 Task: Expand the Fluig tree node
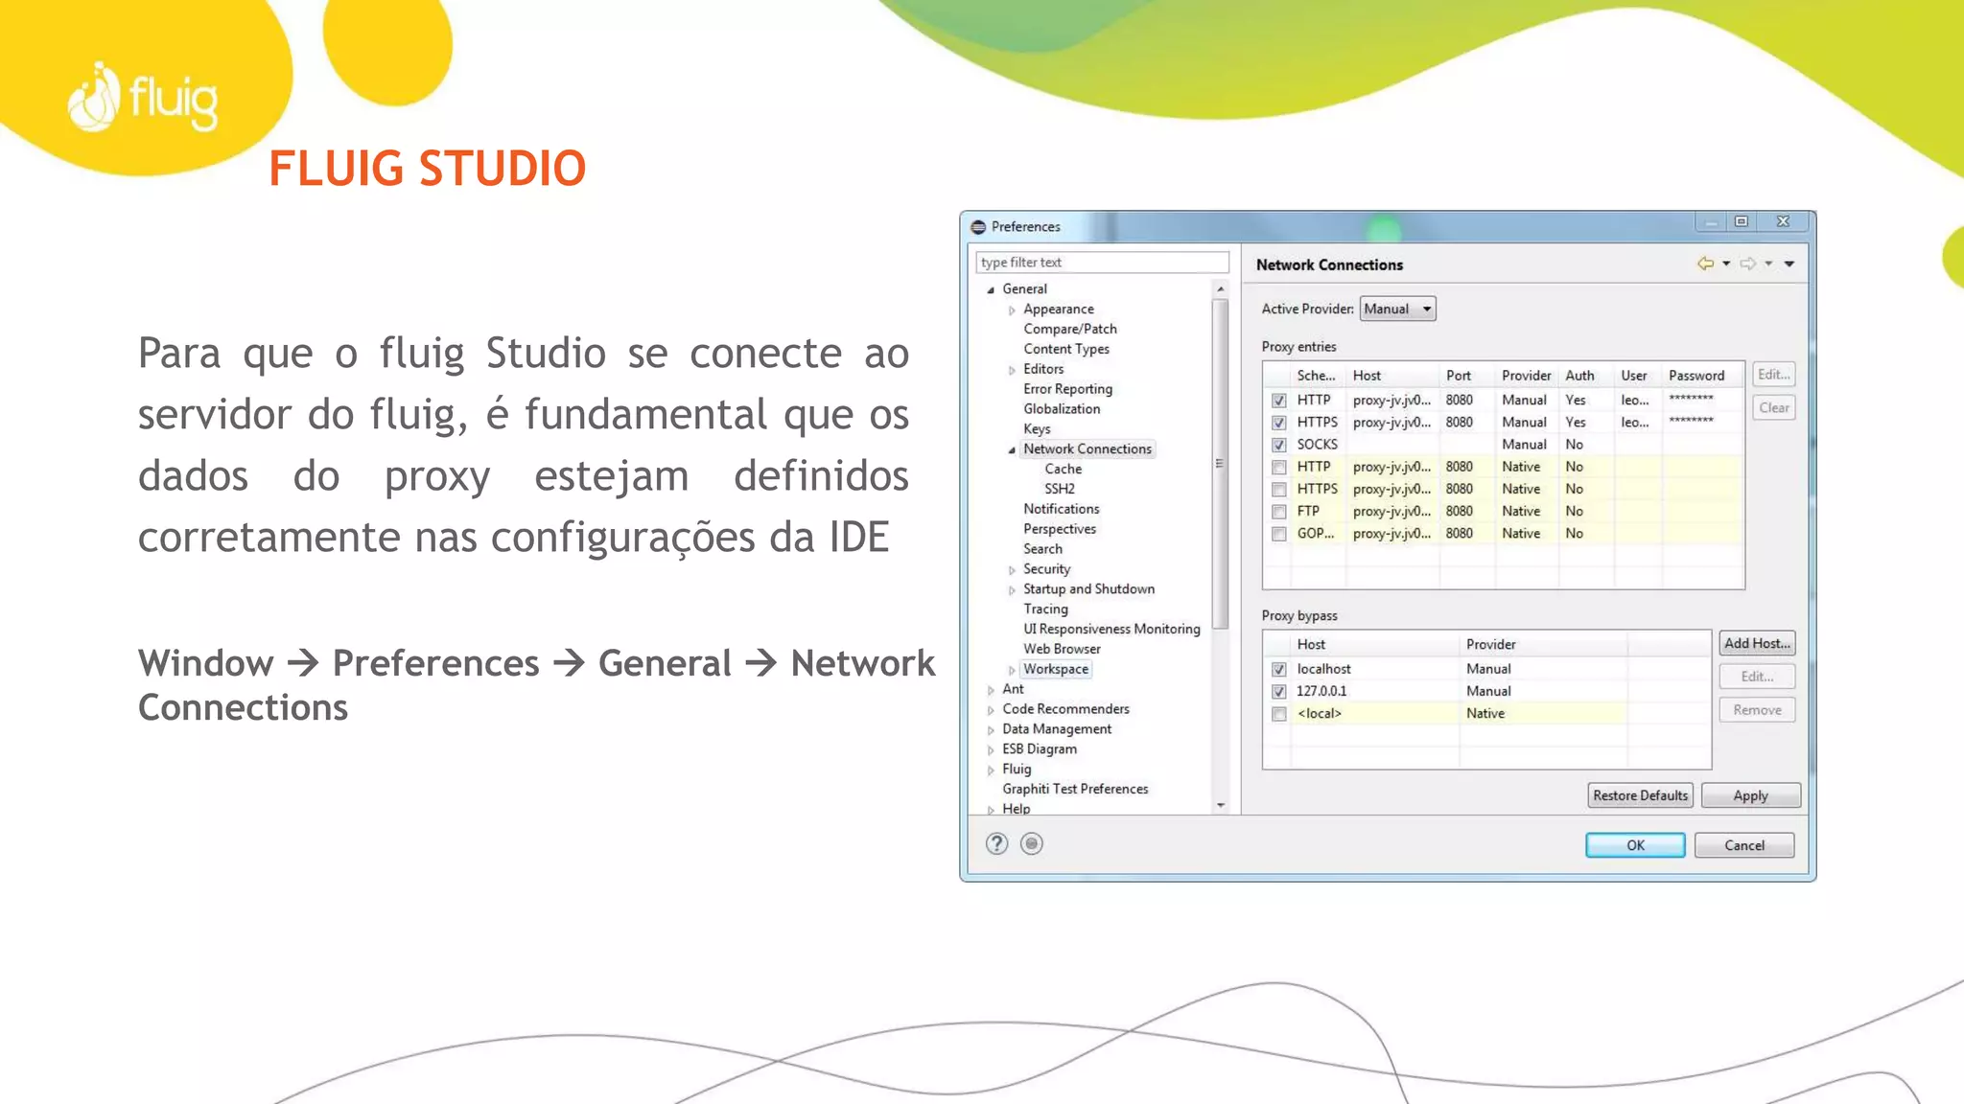[991, 770]
